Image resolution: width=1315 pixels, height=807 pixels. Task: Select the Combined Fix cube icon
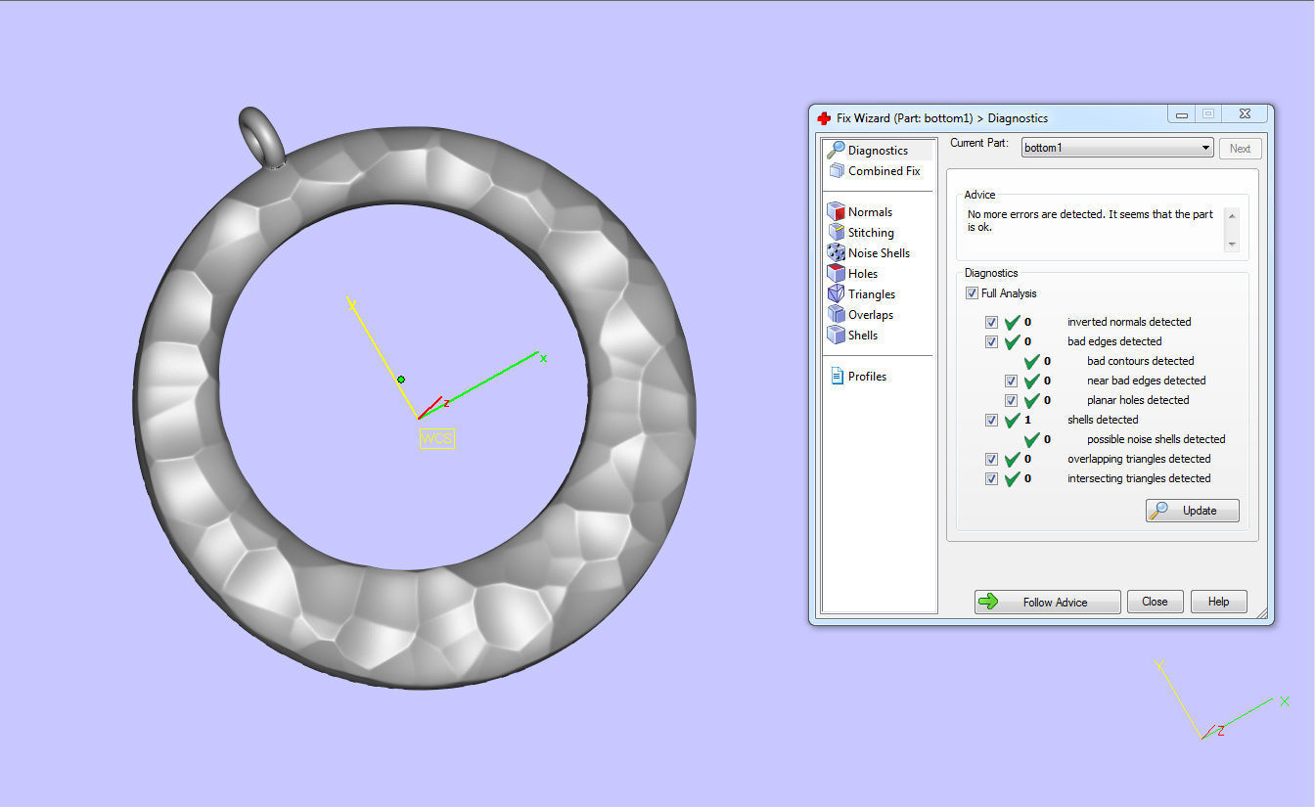836,170
